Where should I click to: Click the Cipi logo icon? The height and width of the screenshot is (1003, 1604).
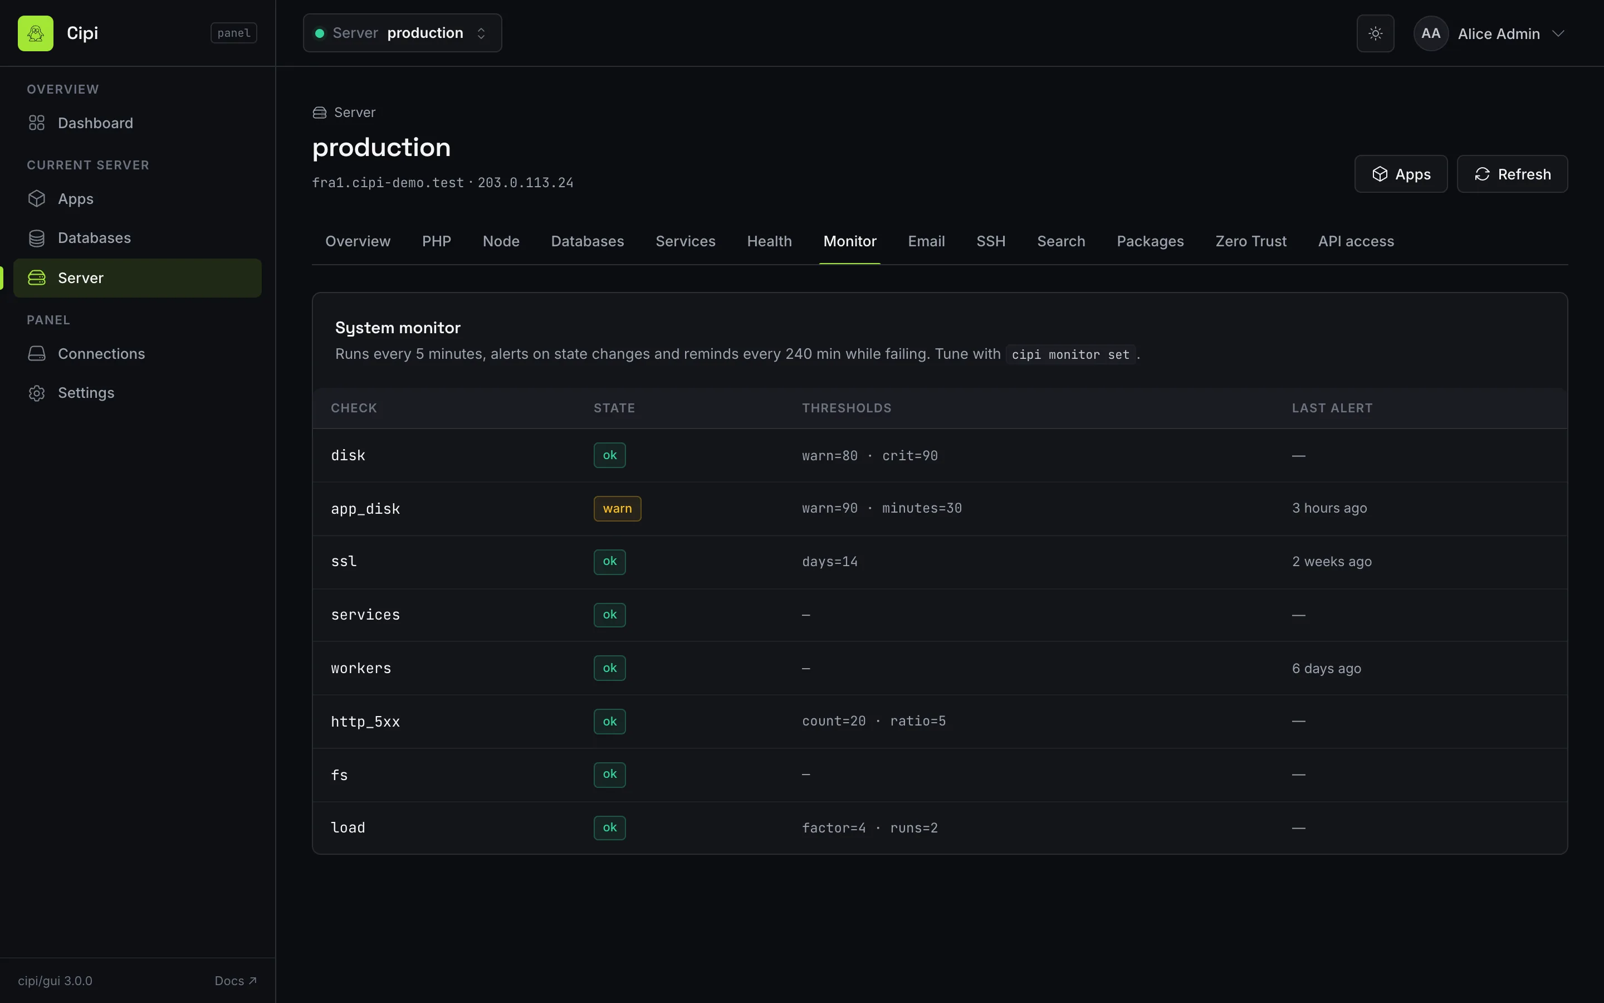click(x=35, y=33)
